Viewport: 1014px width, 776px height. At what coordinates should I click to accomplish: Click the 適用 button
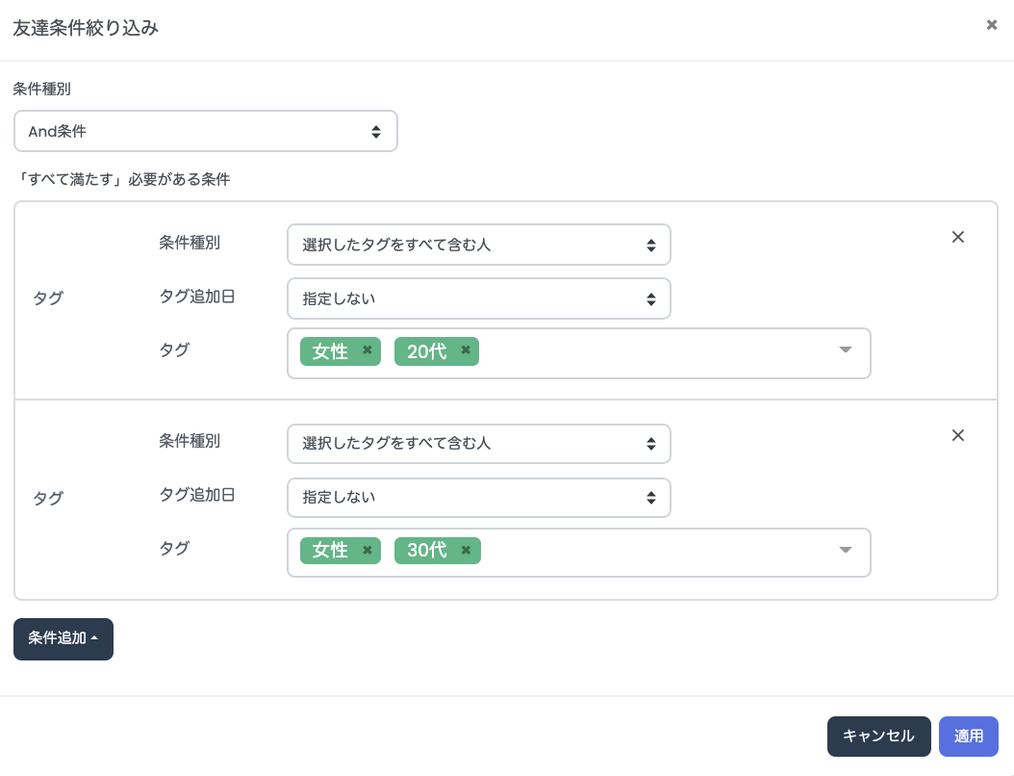point(969,736)
